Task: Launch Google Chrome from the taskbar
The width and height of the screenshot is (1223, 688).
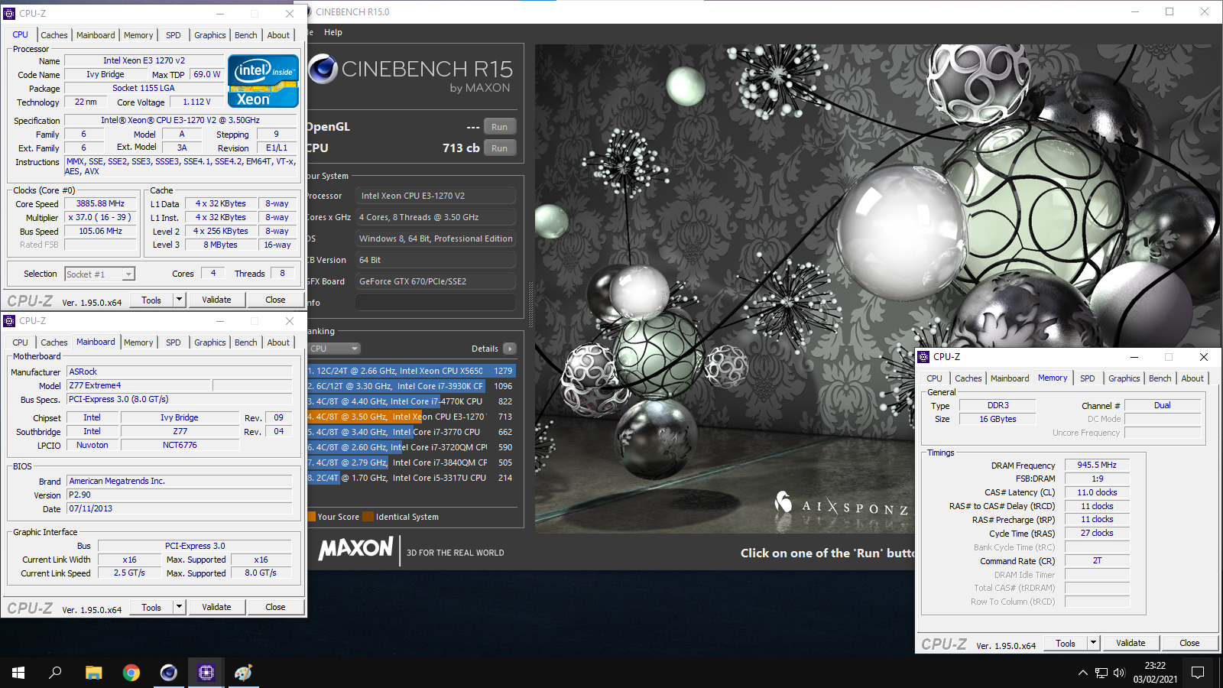Action: [x=131, y=673]
